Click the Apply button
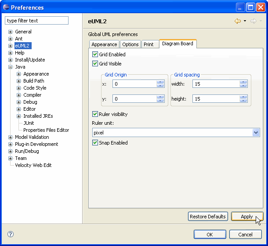This screenshot has width=268, height=246. (247, 217)
